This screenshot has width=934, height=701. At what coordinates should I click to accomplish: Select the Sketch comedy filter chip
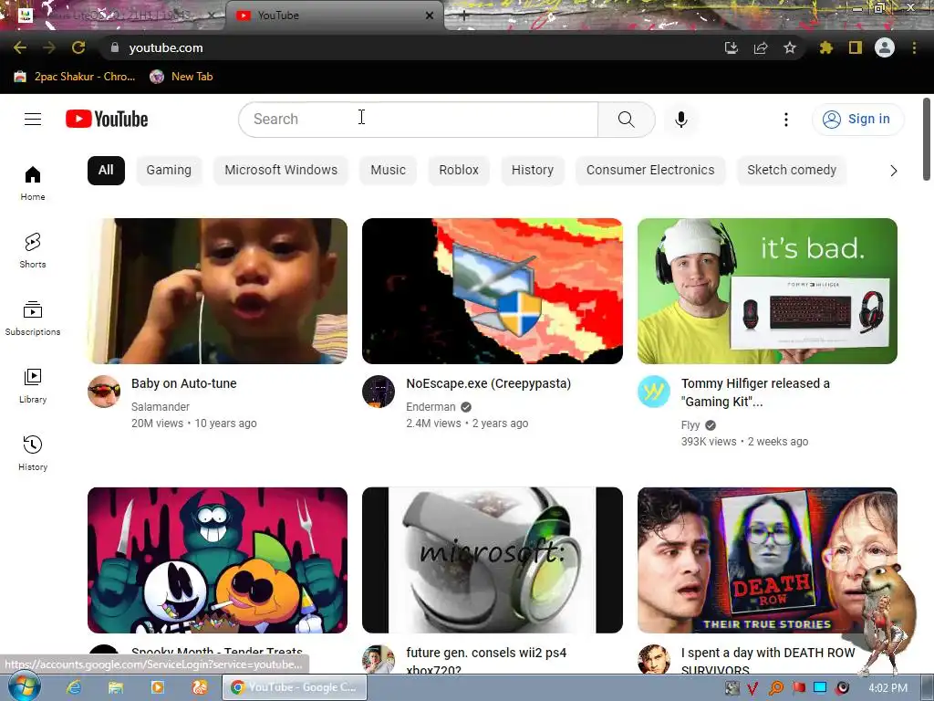792,171
